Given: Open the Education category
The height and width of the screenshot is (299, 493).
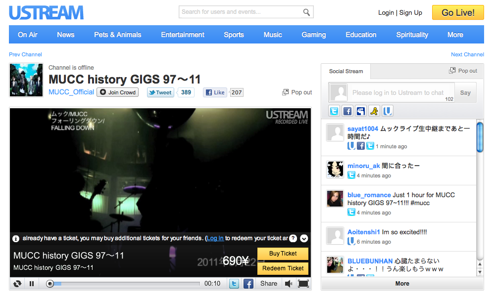Looking at the screenshot, I should click(x=361, y=35).
